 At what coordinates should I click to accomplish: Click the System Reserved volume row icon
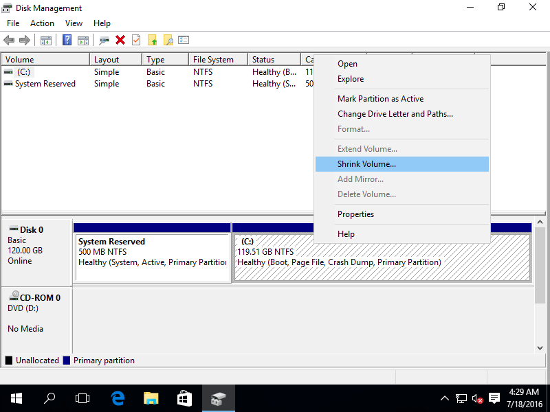(8, 84)
